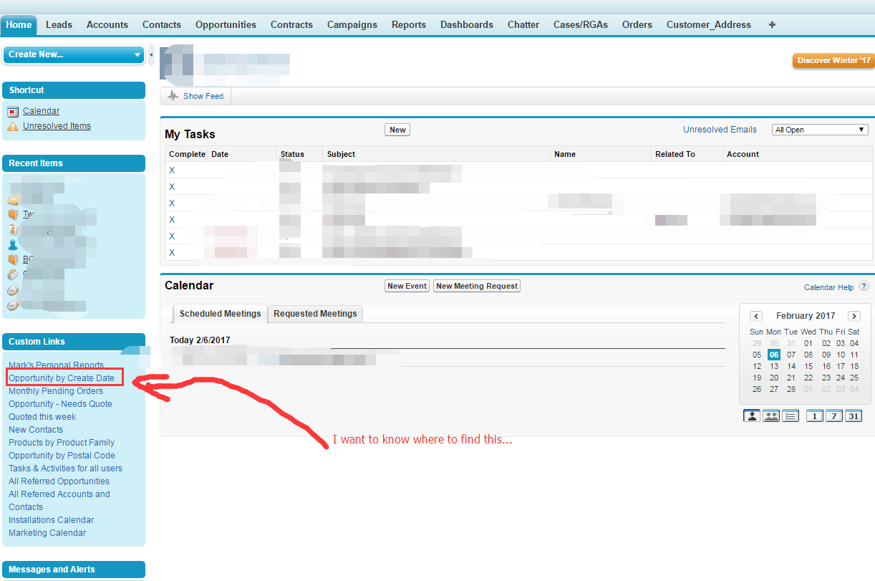Go to the Campaigns tab
The height and width of the screenshot is (581, 875).
pyautogui.click(x=352, y=24)
